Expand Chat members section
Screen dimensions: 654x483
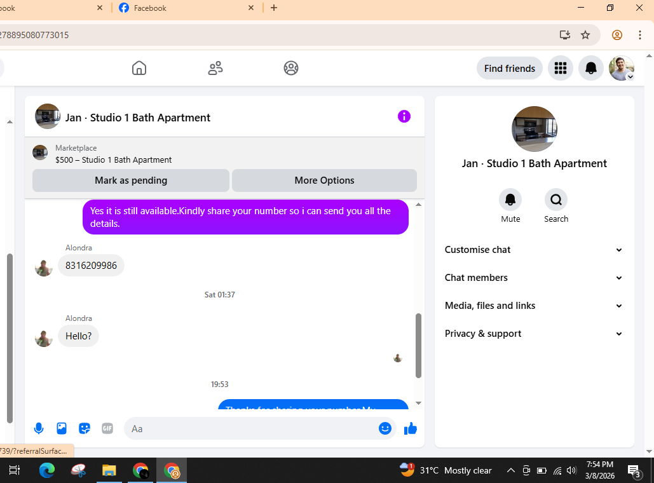pos(534,278)
